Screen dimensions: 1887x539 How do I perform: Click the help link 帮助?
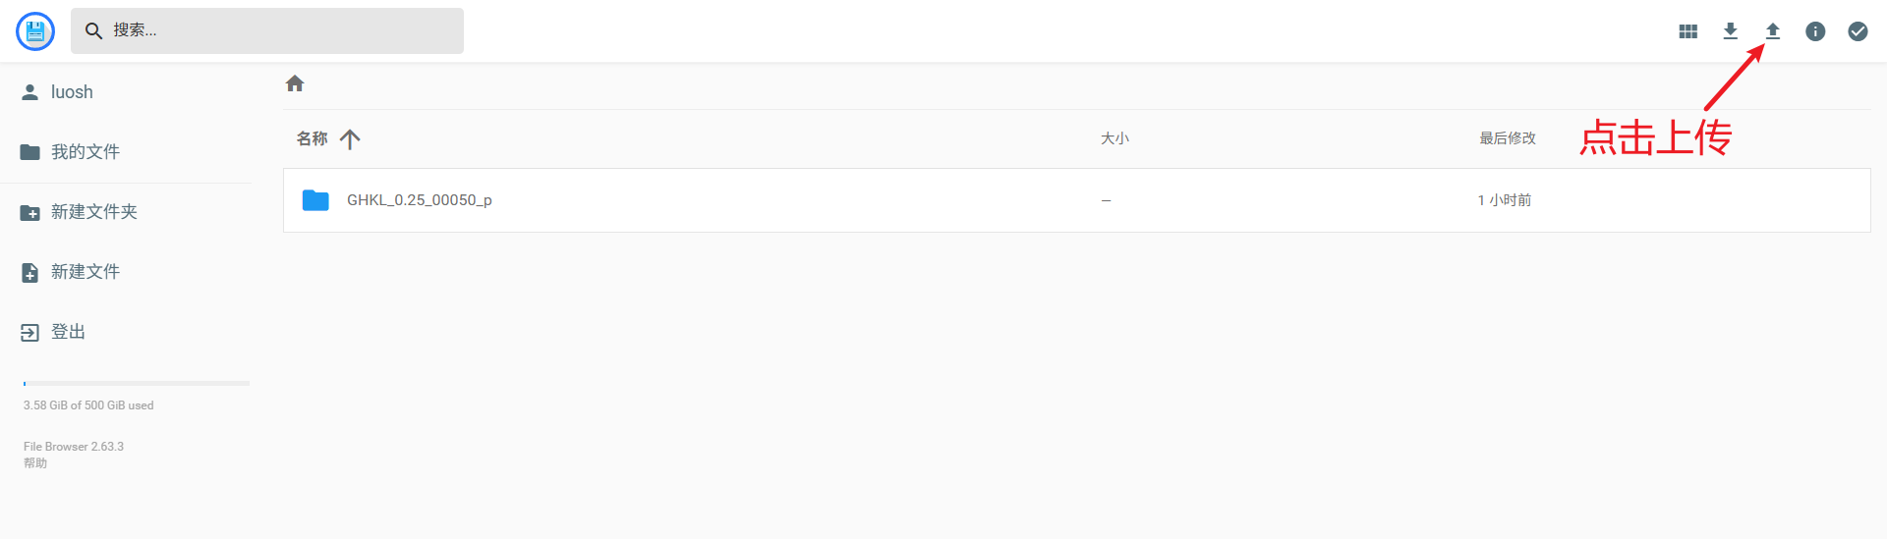click(x=35, y=463)
